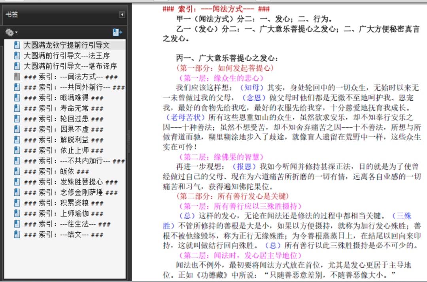
Task: Click bookmark icon beside 轮回过患
Action: [17, 118]
